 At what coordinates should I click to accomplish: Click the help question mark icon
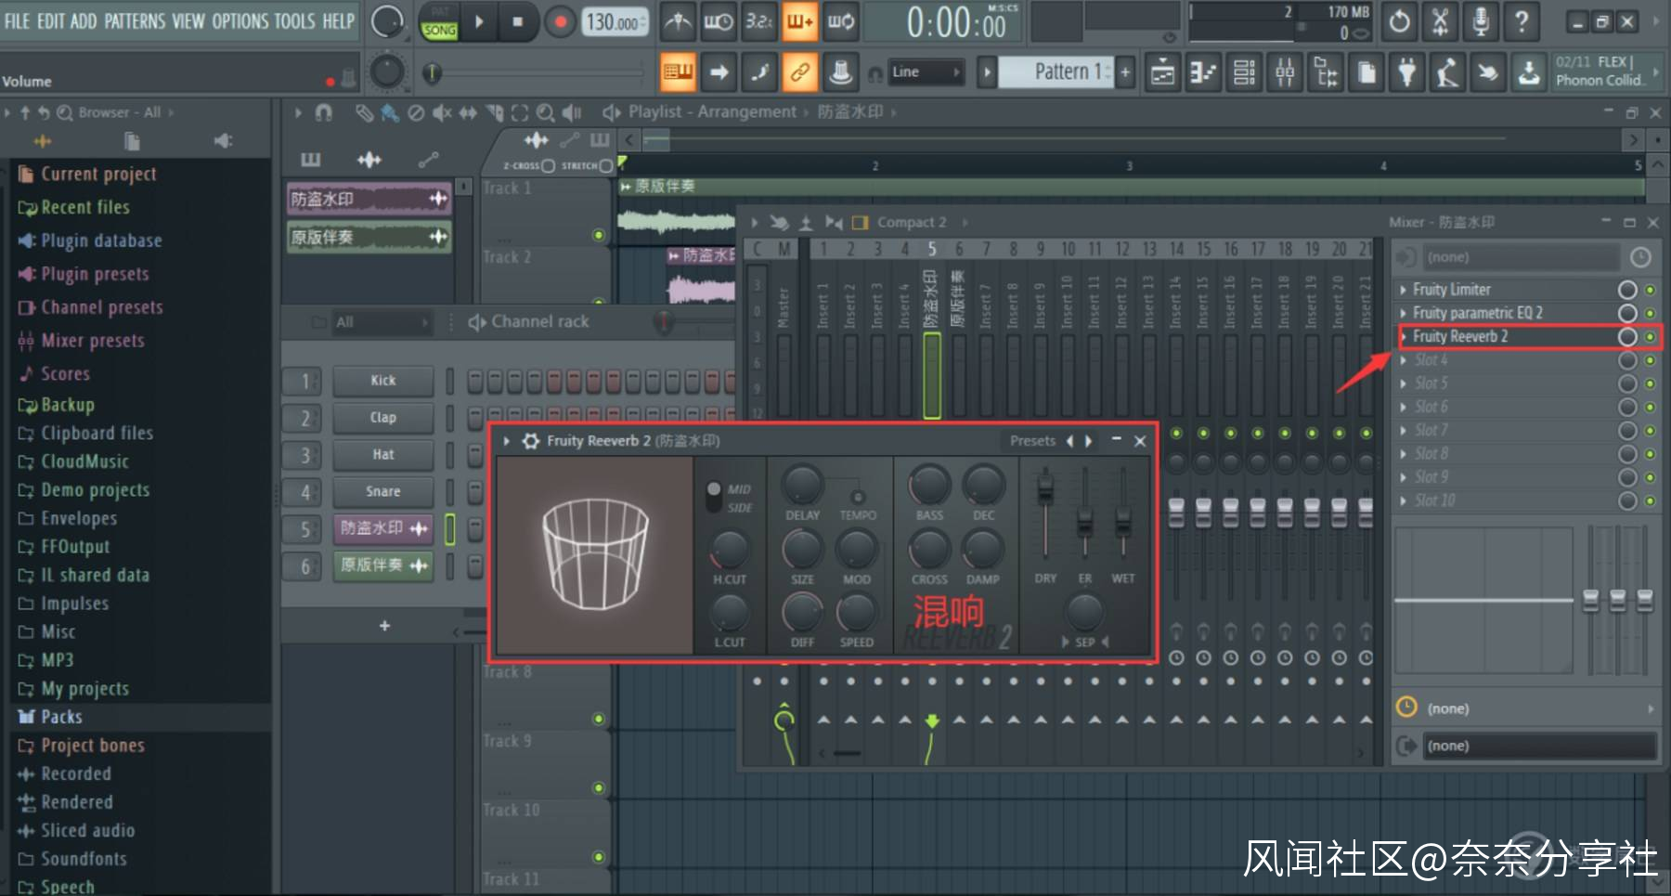pos(1521,22)
